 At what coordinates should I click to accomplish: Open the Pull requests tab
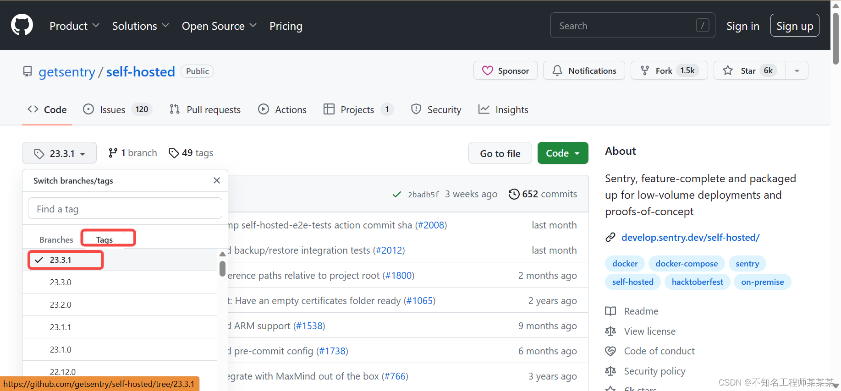tap(205, 109)
